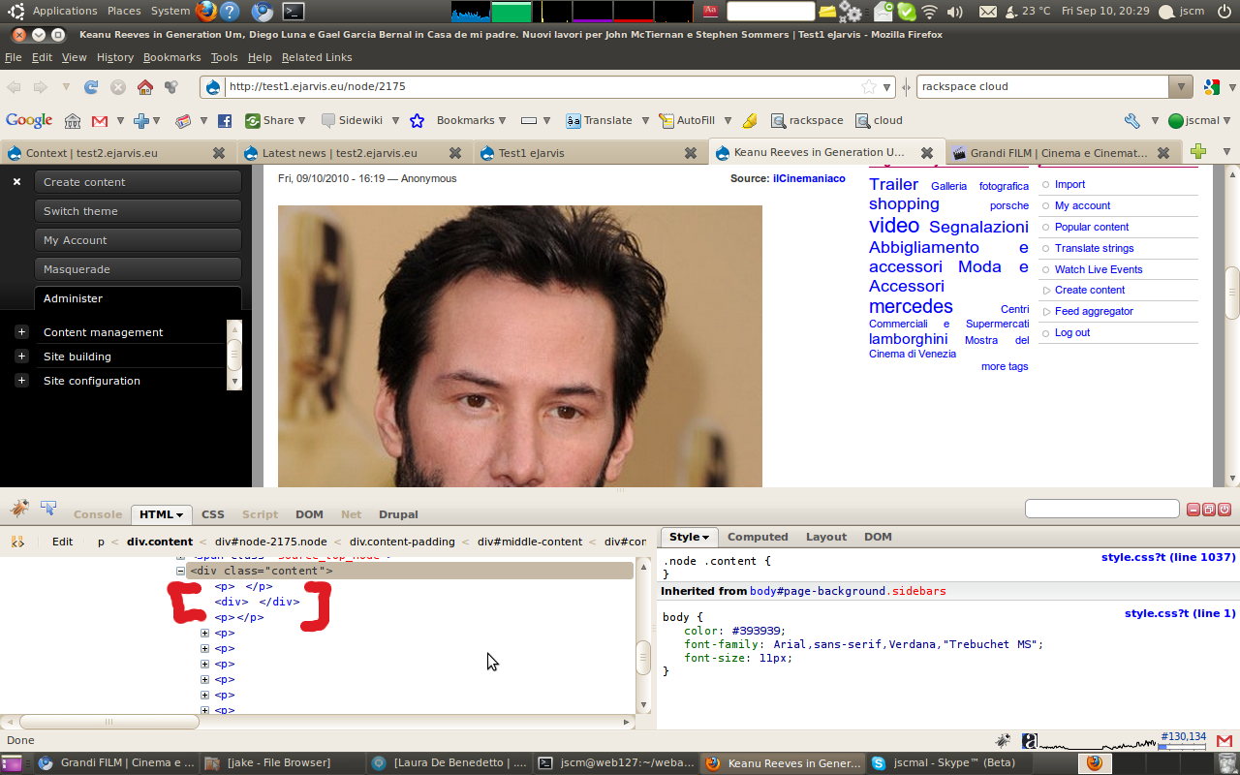List all tabs with the tab bar arrow
The image size is (1240, 775).
(x=1226, y=152)
